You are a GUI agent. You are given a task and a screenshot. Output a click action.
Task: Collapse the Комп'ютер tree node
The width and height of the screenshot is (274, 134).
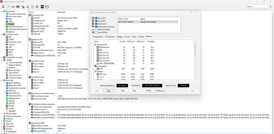coord(2,11)
